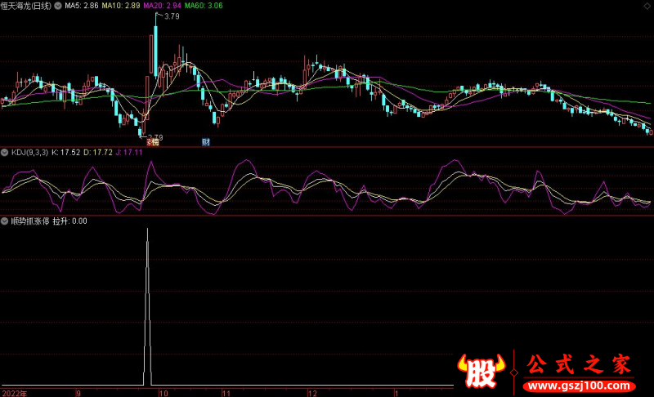Expand the KDJ indicator dropdown arrow
654x397 pixels.
(5, 153)
